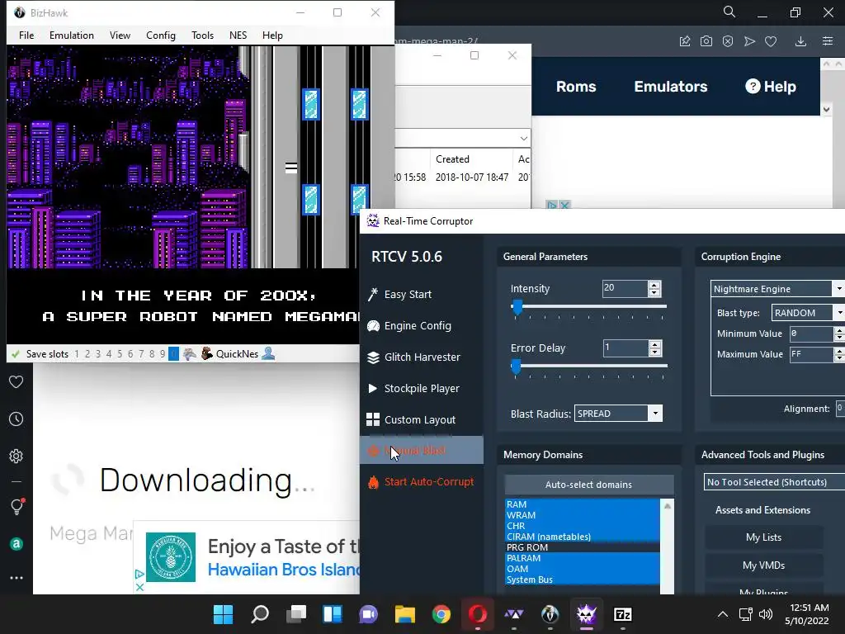Decrease Error Delay with the down spinner arrow
The width and height of the screenshot is (845, 634).
[x=654, y=352]
